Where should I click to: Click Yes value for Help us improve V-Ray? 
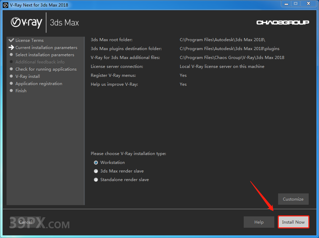tap(183, 84)
